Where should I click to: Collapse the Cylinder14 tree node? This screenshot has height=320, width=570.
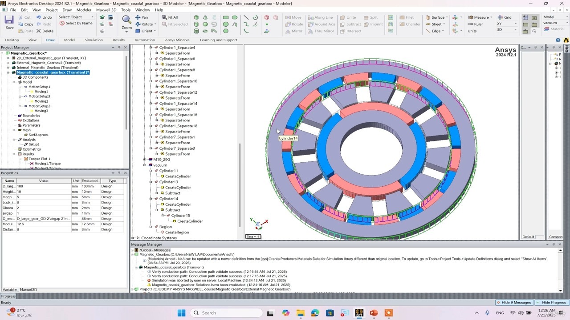click(151, 199)
